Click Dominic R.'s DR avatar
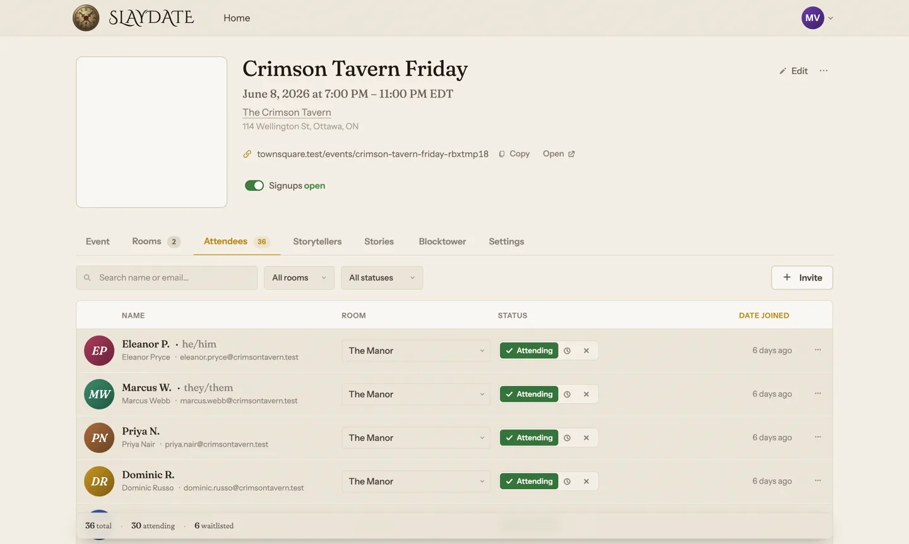 [x=99, y=481]
